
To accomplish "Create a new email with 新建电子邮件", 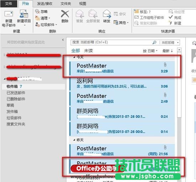I will coord(9,19).
